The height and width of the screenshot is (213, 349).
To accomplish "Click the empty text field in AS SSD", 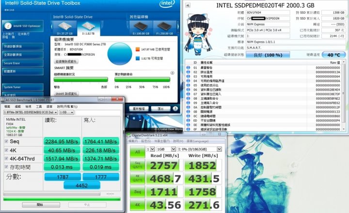I will (x=98, y=113).
